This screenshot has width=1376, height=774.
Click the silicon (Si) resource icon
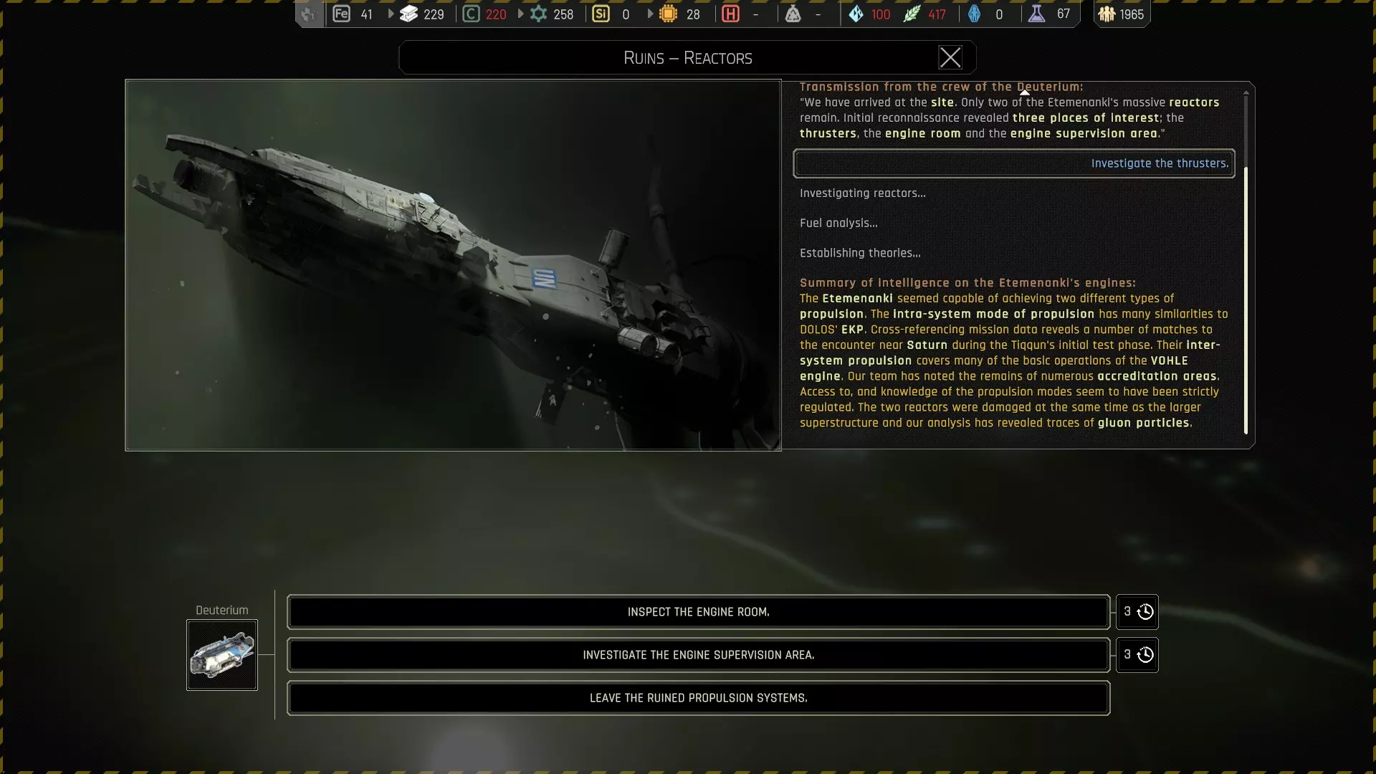[x=601, y=14]
